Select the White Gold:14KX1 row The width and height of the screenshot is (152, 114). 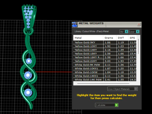tap(105, 76)
